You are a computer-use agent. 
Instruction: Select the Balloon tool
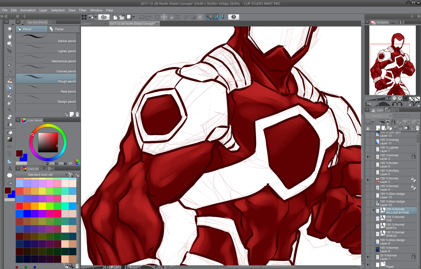point(10,175)
